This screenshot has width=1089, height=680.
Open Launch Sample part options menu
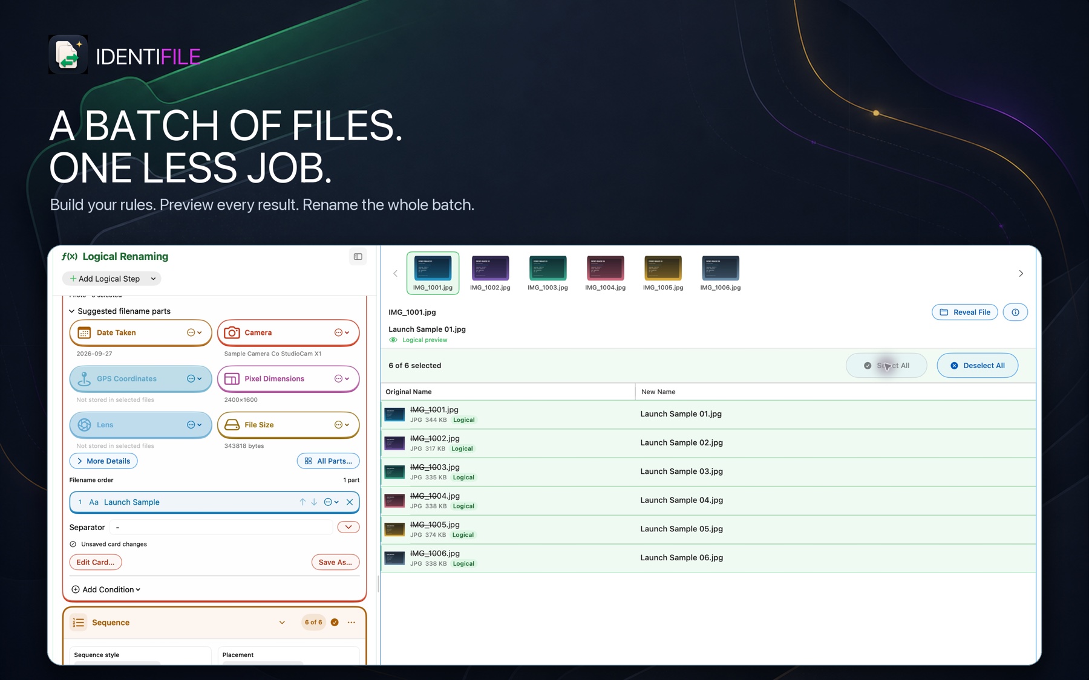tap(331, 502)
